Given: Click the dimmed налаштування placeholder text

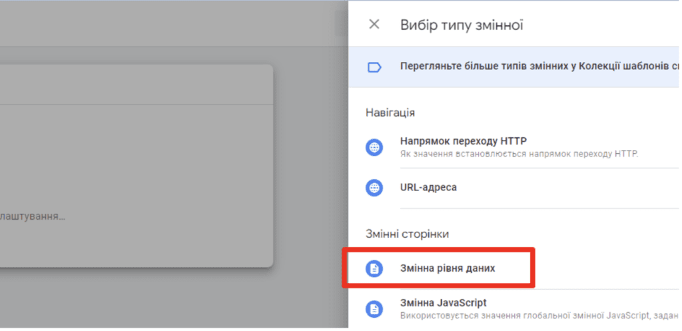Looking at the screenshot, I should [x=33, y=216].
